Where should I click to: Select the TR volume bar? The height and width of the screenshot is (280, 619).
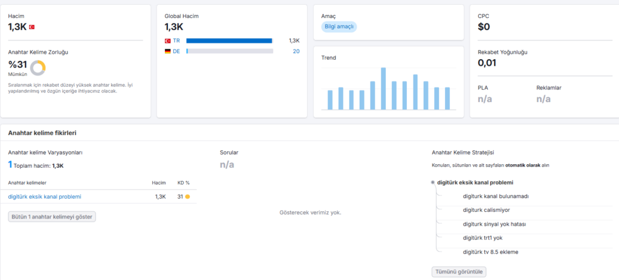point(229,40)
